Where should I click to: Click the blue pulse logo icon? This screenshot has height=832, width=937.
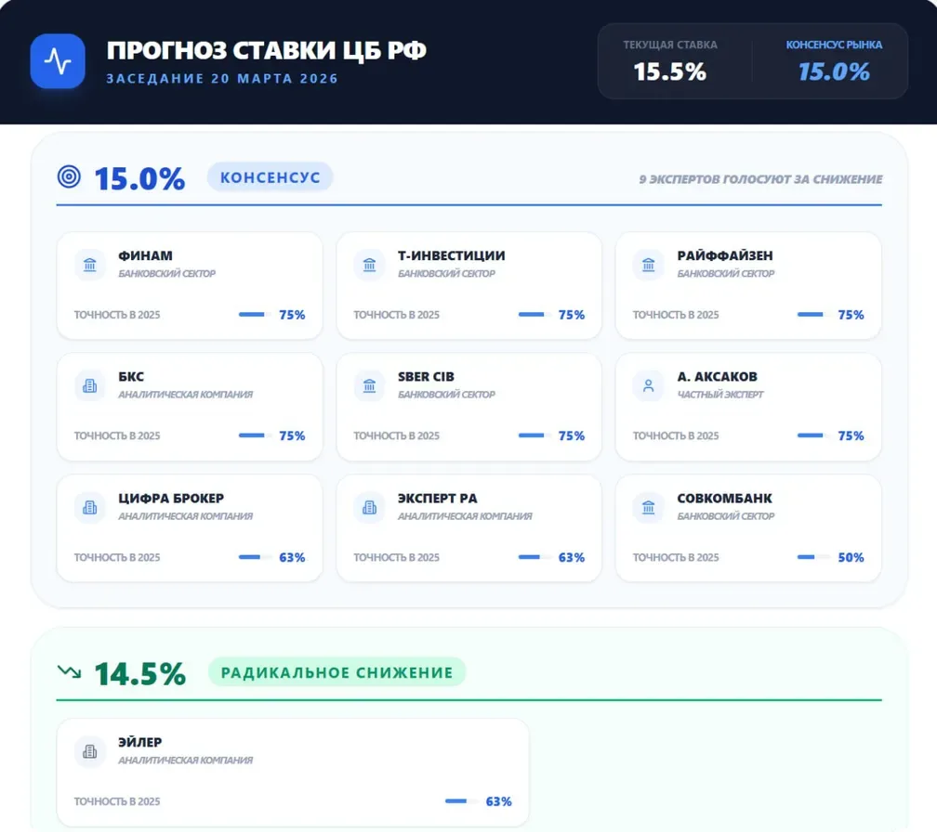click(58, 61)
